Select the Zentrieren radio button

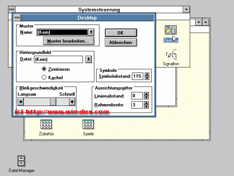[44, 69]
